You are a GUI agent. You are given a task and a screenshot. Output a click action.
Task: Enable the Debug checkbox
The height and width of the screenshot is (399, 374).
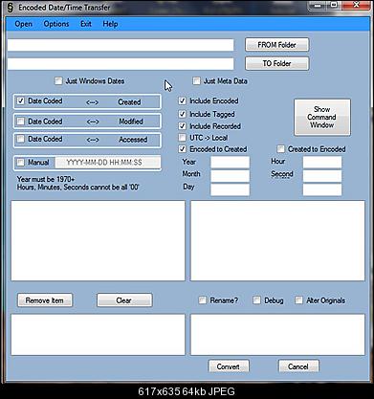(x=256, y=300)
